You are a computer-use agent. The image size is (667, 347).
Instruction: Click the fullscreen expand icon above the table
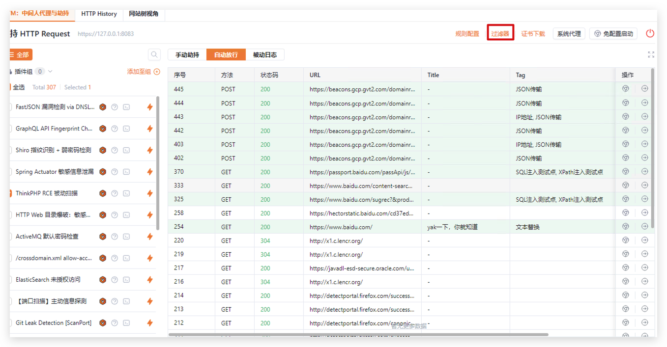[x=651, y=54]
